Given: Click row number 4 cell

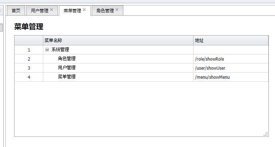Looking at the screenshot, I should (29, 77).
